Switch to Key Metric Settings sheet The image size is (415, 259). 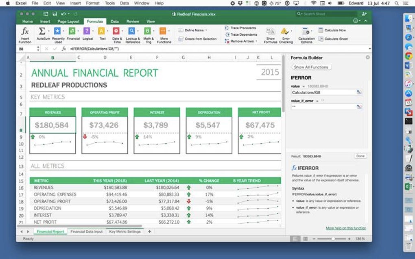coord(124,231)
